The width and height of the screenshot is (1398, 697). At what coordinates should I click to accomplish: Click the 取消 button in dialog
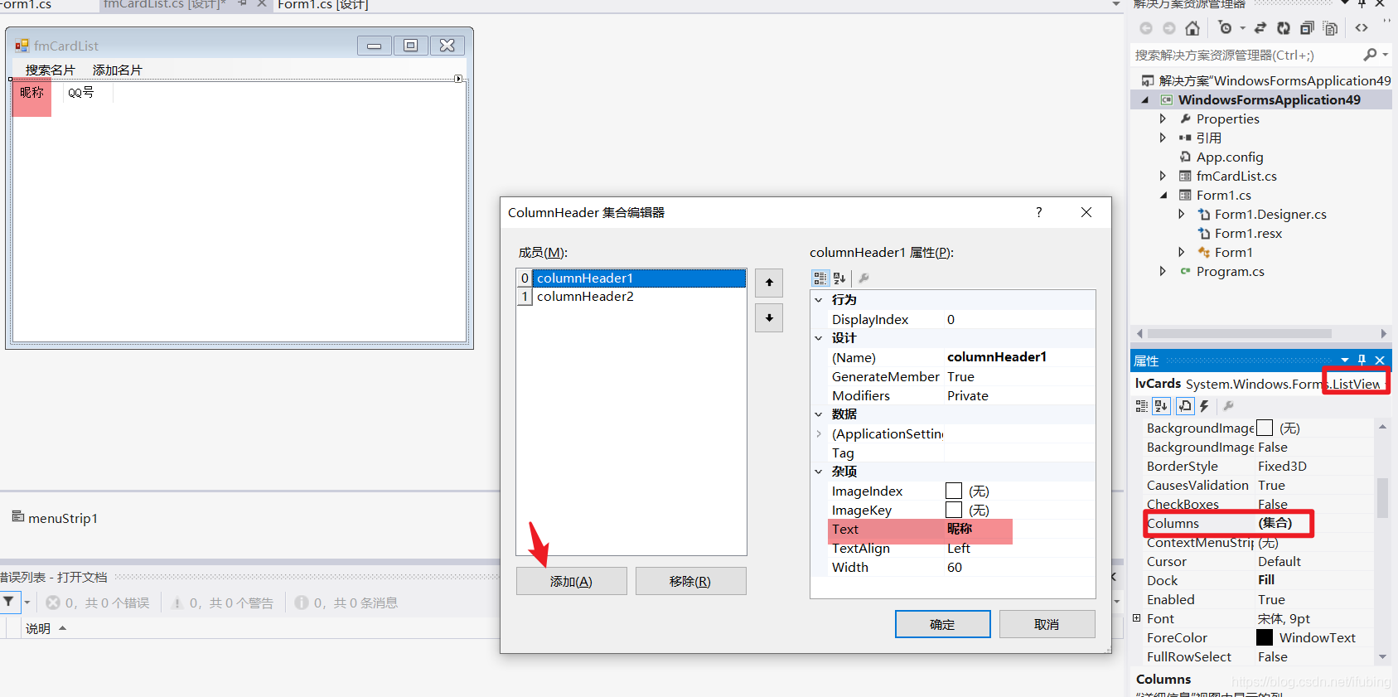[x=1047, y=624]
